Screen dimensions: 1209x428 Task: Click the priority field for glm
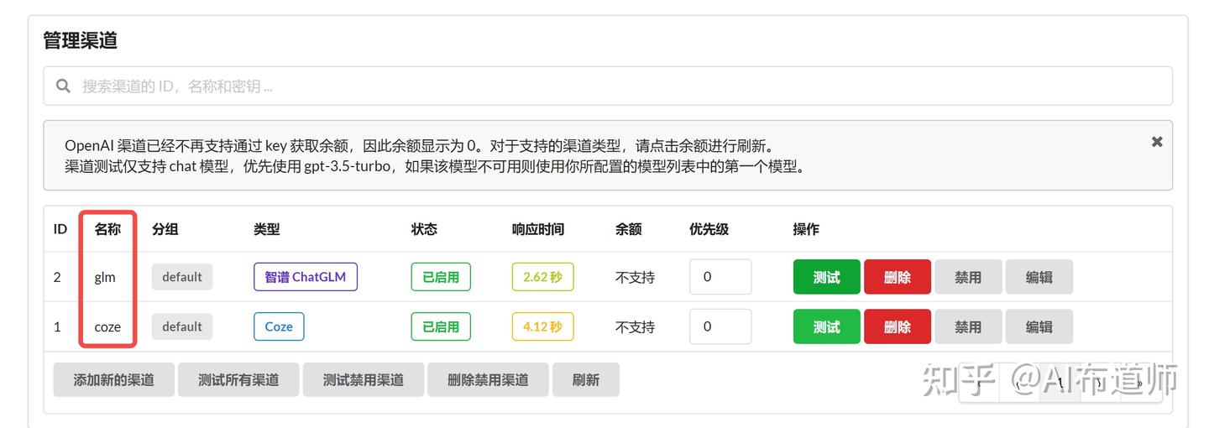[x=720, y=277]
